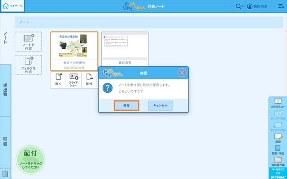
Task: Click the date 2022/06/28 10:45
Action: coord(74,68)
